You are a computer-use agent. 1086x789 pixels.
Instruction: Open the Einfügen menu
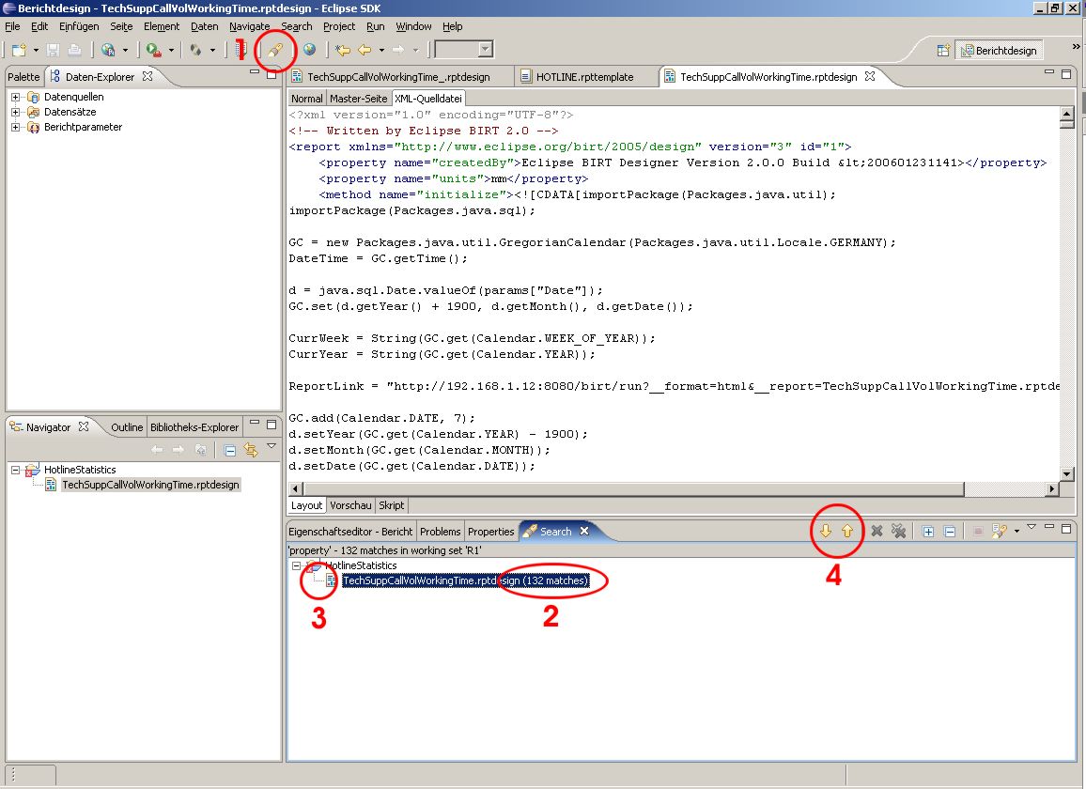79,26
